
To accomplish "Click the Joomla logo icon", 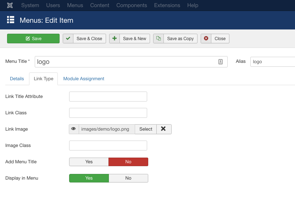I will [10, 5].
